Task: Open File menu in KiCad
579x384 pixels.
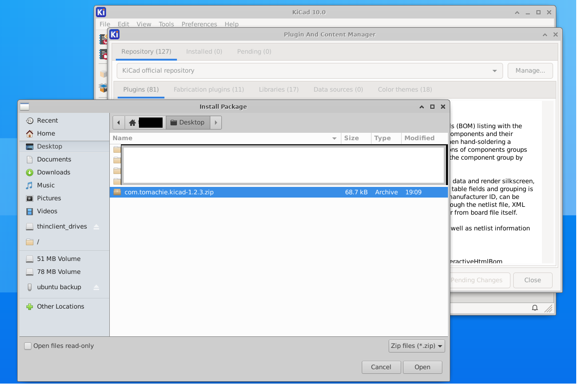Action: [x=105, y=24]
